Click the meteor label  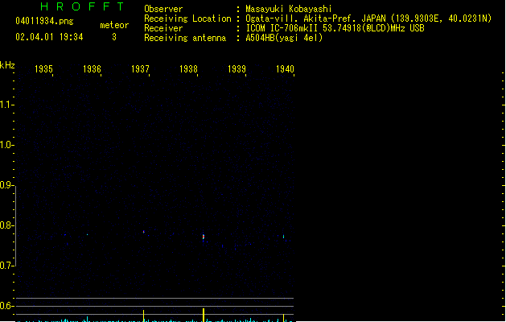click(x=114, y=25)
